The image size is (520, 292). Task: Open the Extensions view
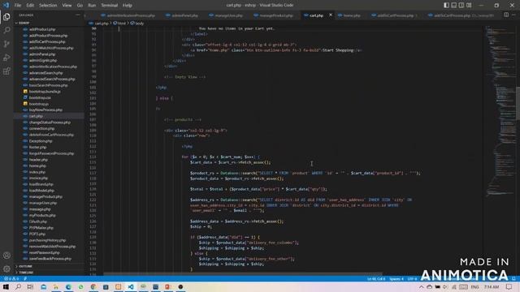click(x=6, y=71)
